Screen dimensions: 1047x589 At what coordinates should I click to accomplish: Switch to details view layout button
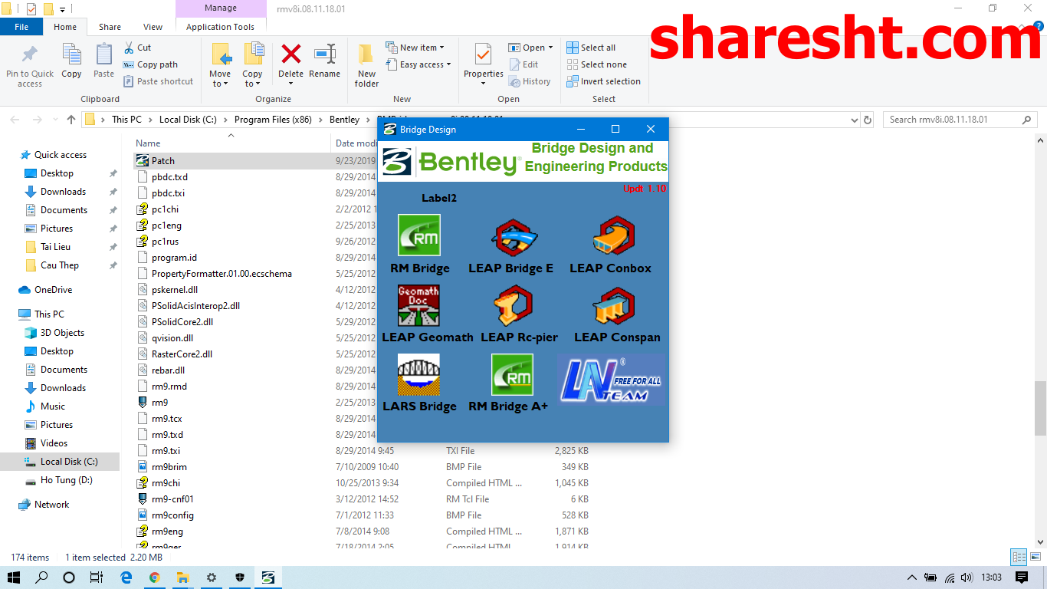coord(1019,558)
